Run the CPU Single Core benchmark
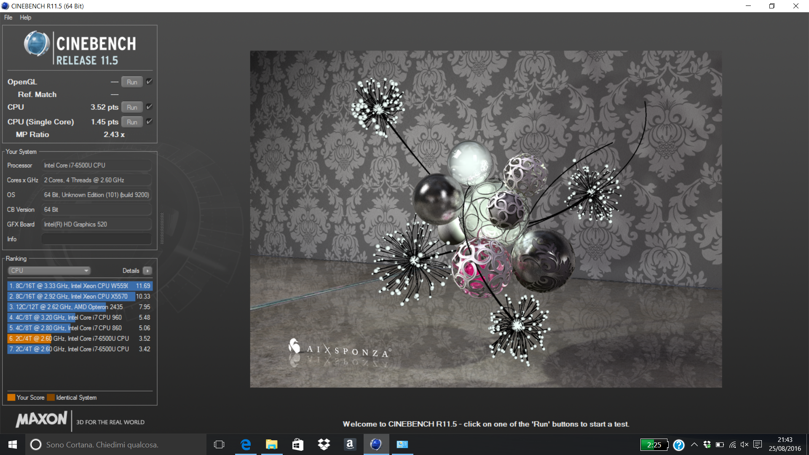The image size is (809, 455). click(132, 122)
